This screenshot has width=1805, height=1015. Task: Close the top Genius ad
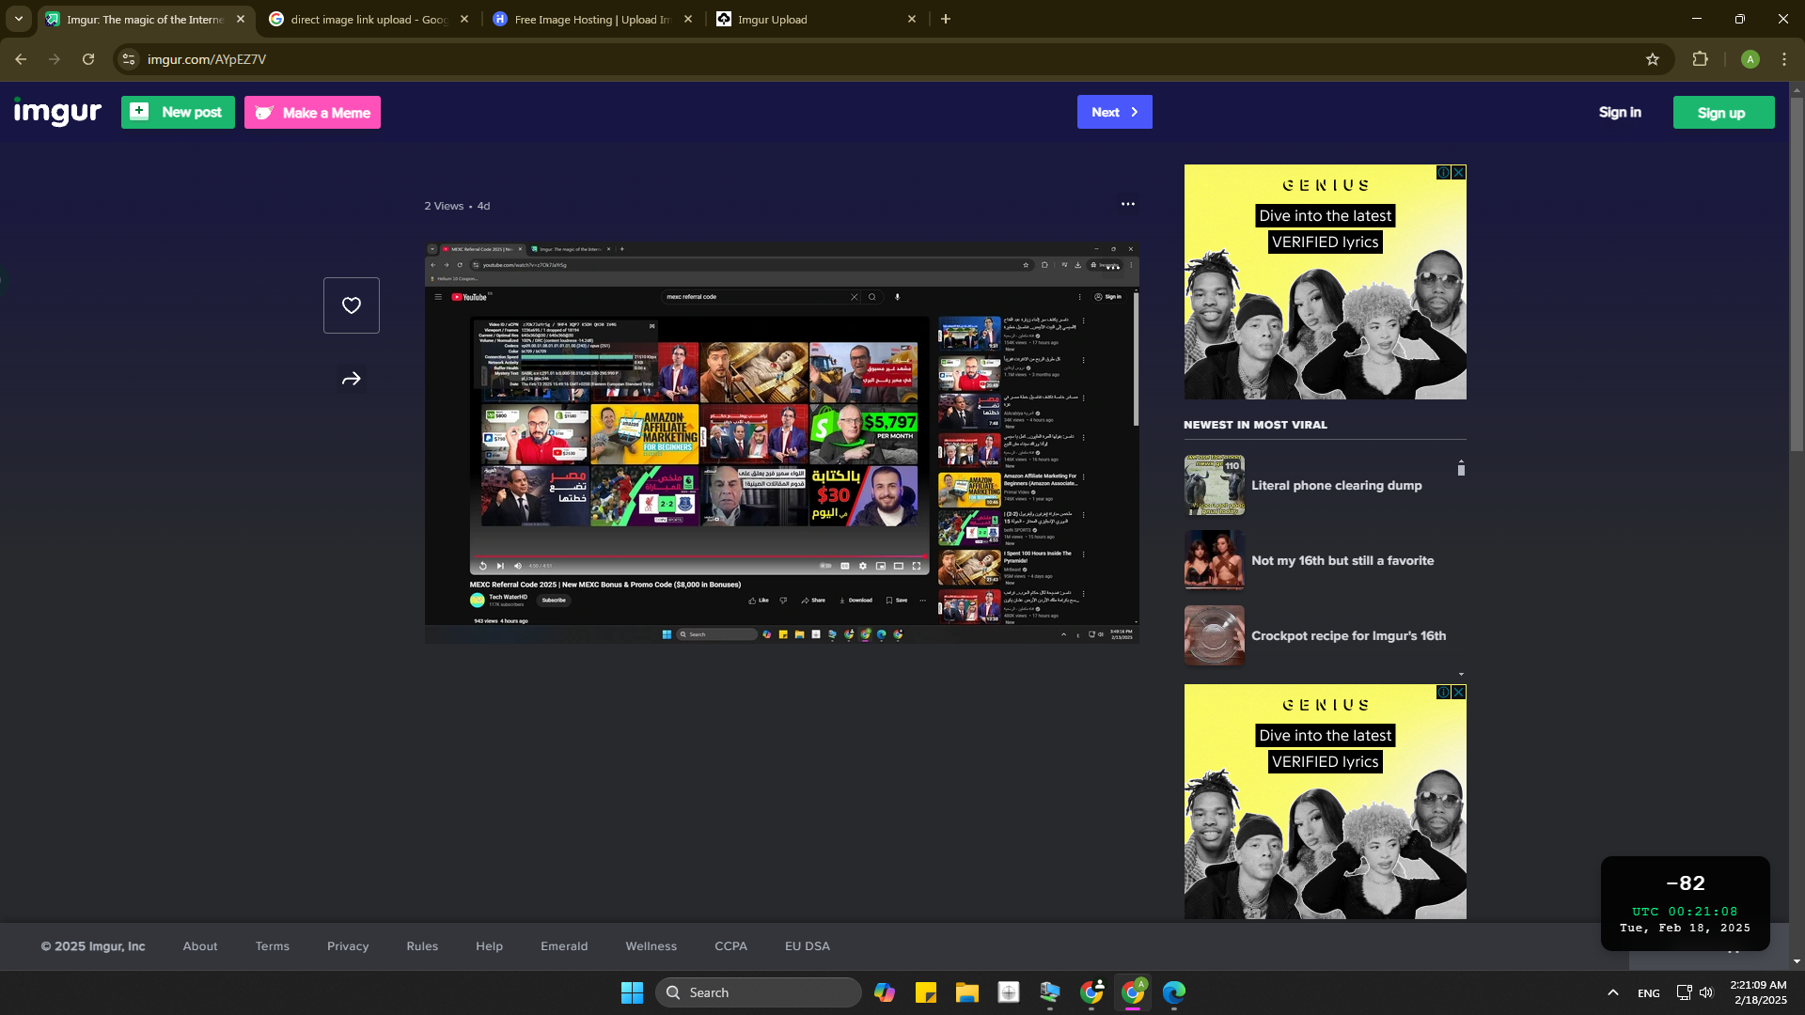pos(1458,173)
